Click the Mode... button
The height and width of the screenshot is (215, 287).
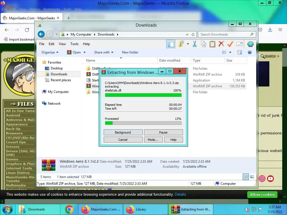coord(153,140)
